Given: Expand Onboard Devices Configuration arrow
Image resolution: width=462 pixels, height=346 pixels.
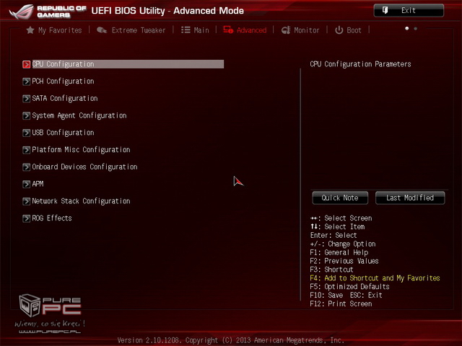Looking at the screenshot, I should pyautogui.click(x=26, y=167).
